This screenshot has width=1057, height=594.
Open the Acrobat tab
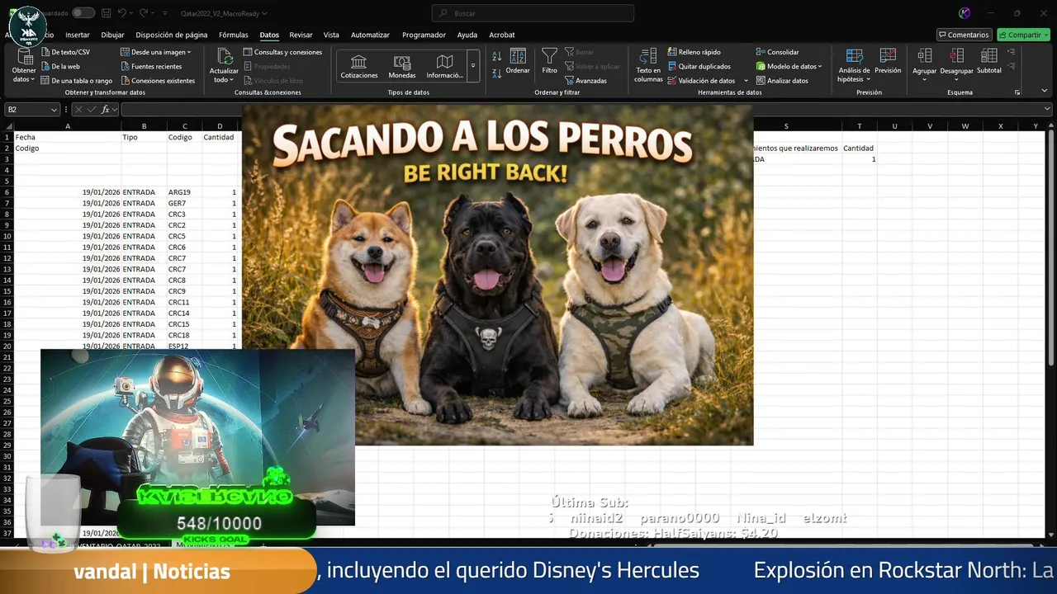pyautogui.click(x=501, y=35)
